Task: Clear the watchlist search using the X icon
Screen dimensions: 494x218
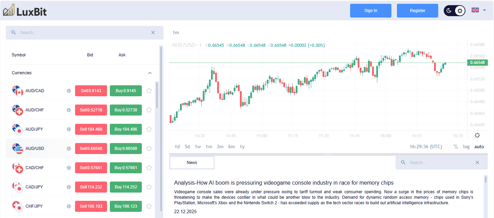Action: coord(153,32)
